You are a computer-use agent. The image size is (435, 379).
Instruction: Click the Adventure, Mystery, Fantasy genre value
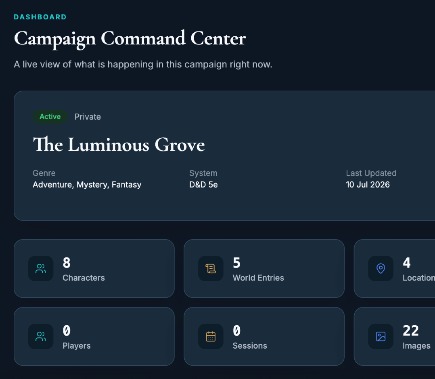pos(87,185)
